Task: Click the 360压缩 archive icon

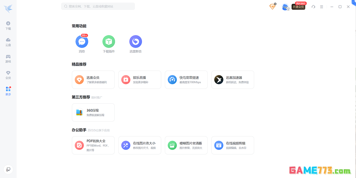Action: pyautogui.click(x=79, y=112)
